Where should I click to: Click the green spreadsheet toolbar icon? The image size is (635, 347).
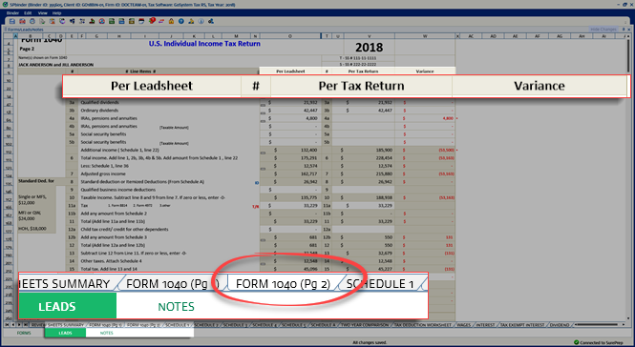[x=112, y=21]
